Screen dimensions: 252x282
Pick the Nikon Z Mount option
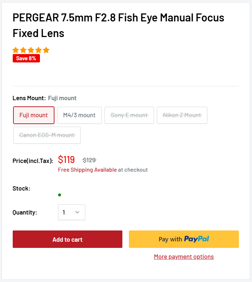182,115
